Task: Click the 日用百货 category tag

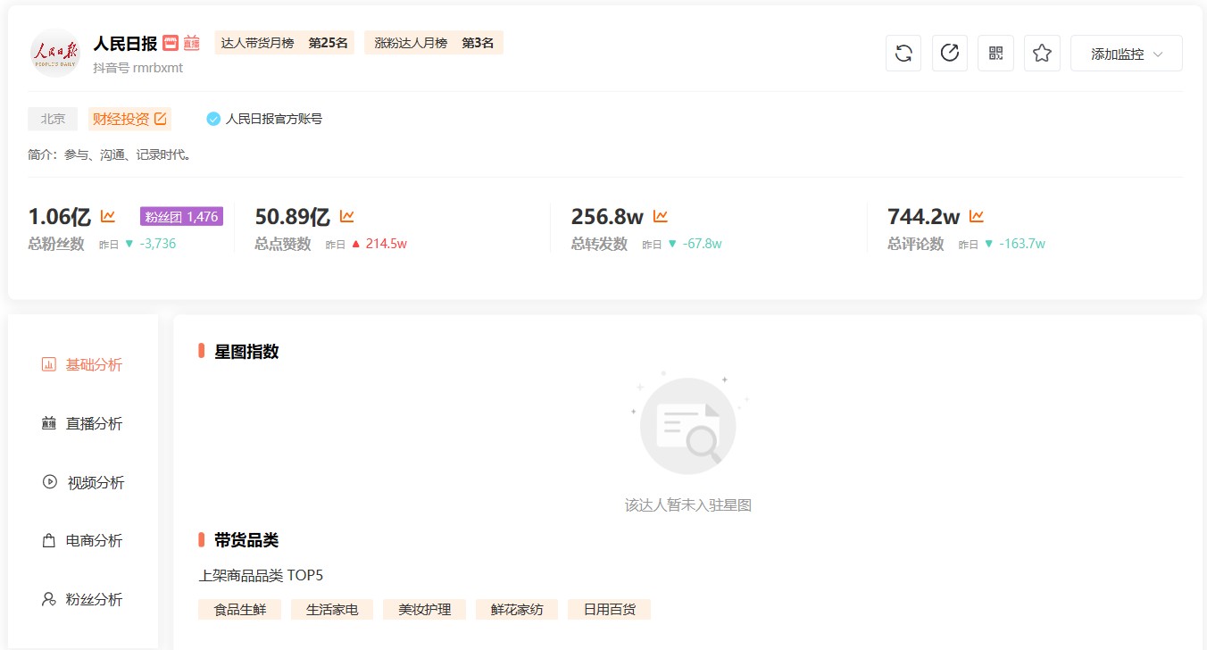Action: [609, 610]
